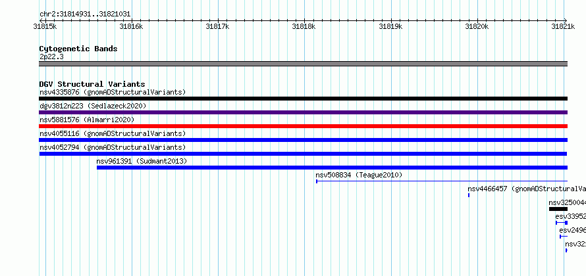
Task: Click the 31818k ruler tick label
Action: (304, 26)
